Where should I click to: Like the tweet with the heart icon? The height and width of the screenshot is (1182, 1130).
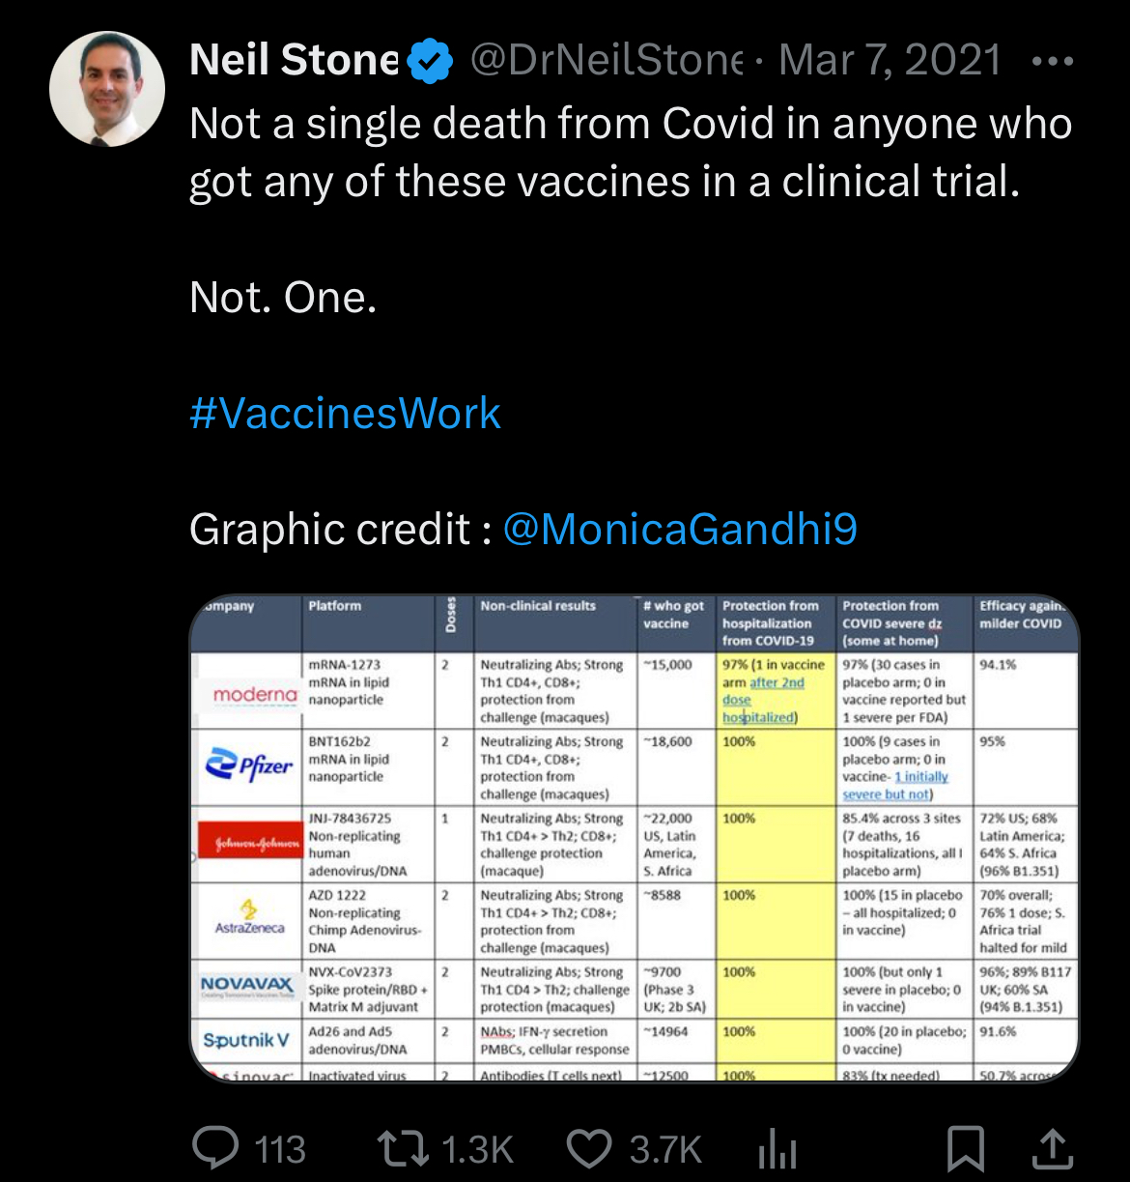589,1148
